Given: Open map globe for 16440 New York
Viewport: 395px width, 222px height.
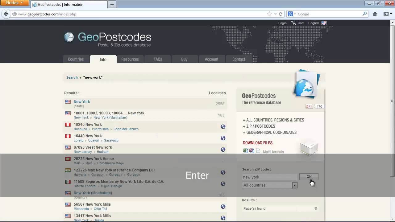Looking at the screenshot, I should 223,138.
